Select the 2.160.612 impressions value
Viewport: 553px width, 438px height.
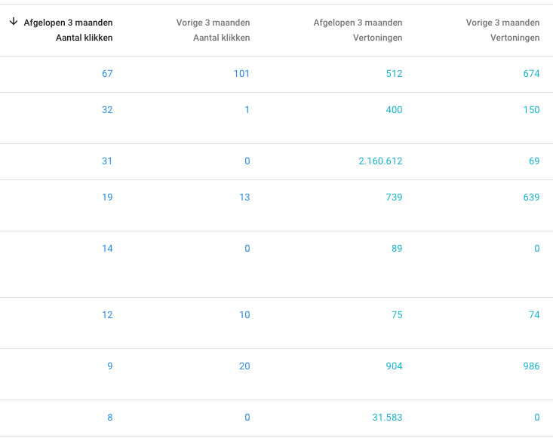(380, 161)
